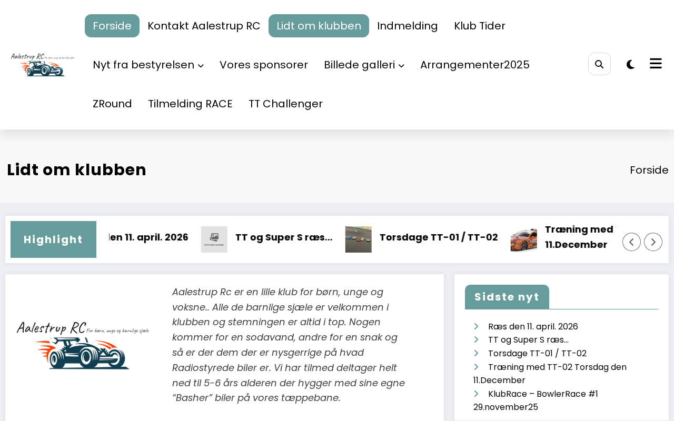The image size is (674, 421).
Task: Open the Forside menu item
Action: tap(112, 26)
